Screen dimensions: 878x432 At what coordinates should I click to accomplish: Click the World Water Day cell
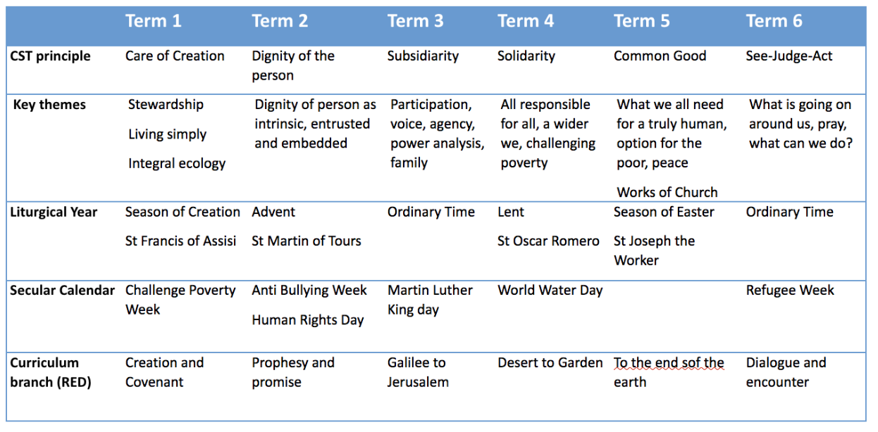(550, 291)
